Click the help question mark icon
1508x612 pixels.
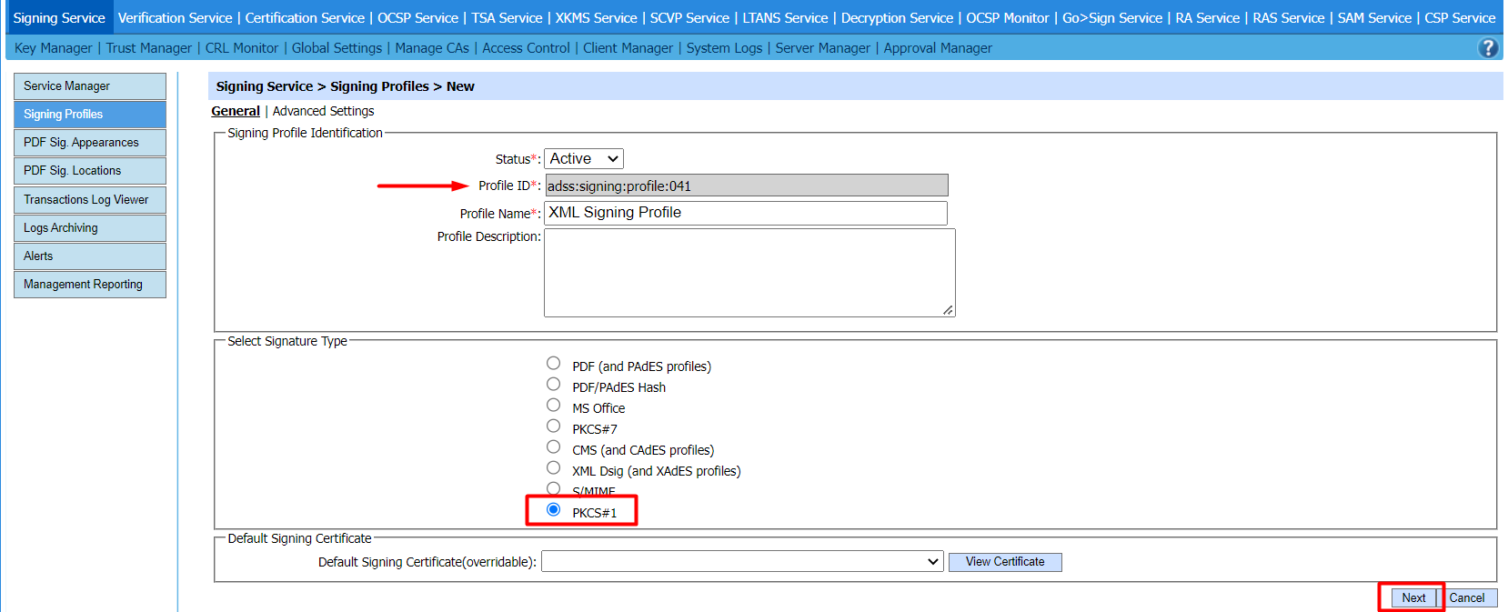[1488, 48]
